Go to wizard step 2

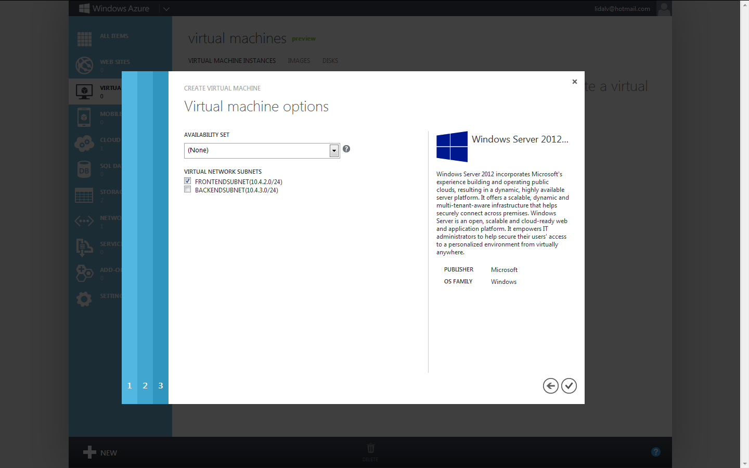145,385
